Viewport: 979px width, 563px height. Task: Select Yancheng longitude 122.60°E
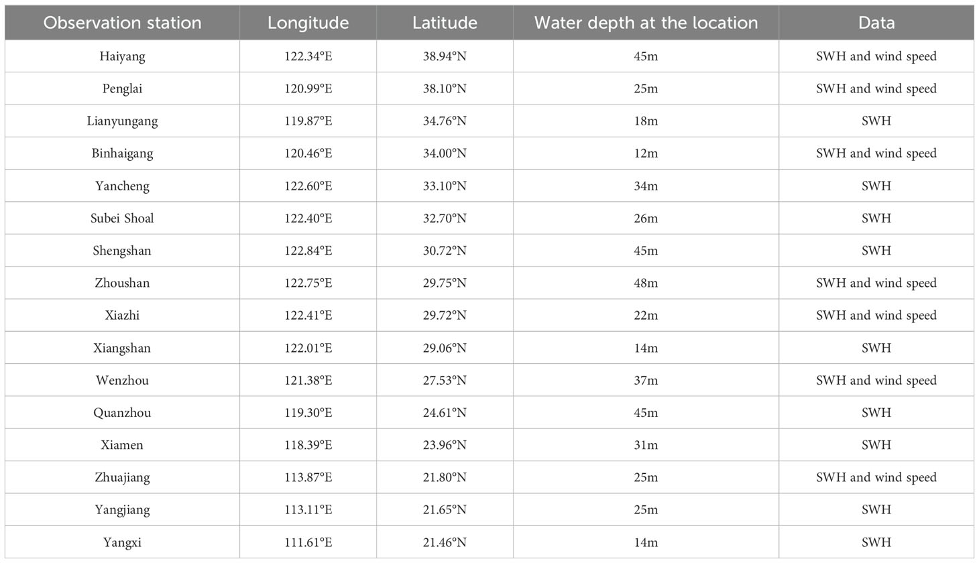point(308,186)
